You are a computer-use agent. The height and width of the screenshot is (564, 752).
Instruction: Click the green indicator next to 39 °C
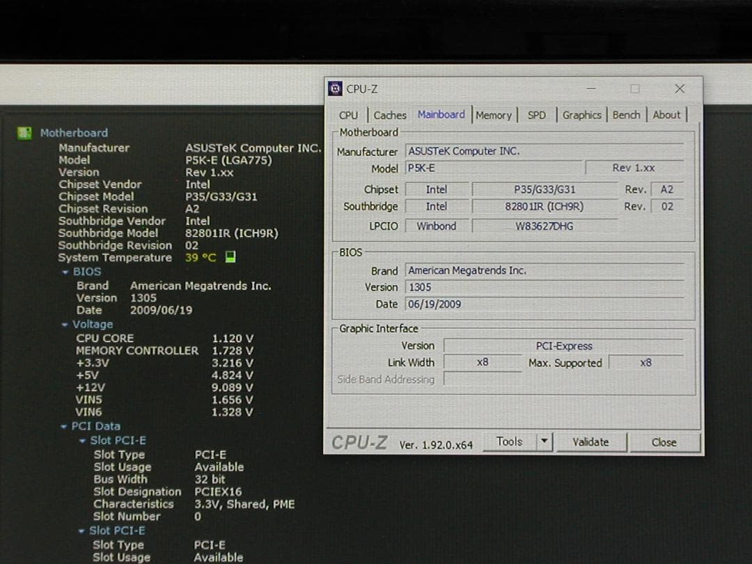(x=230, y=257)
